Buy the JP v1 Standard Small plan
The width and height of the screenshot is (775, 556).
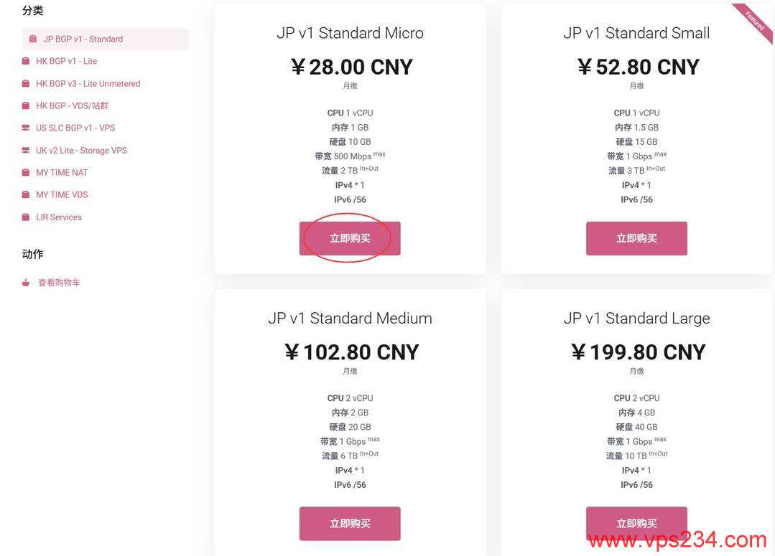pos(636,238)
